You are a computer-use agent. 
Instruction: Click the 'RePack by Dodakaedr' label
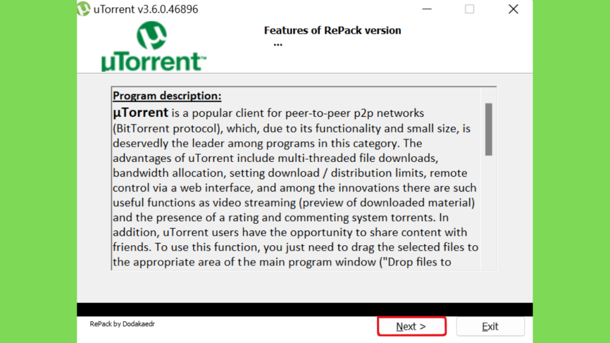click(x=122, y=324)
